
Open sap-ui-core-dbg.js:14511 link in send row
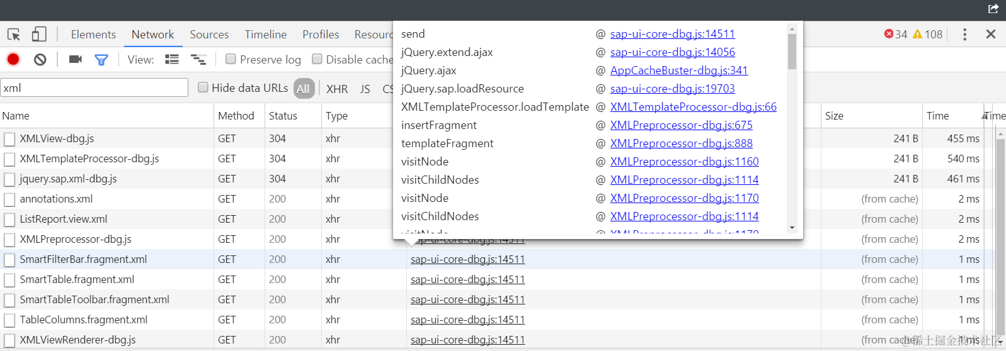672,34
